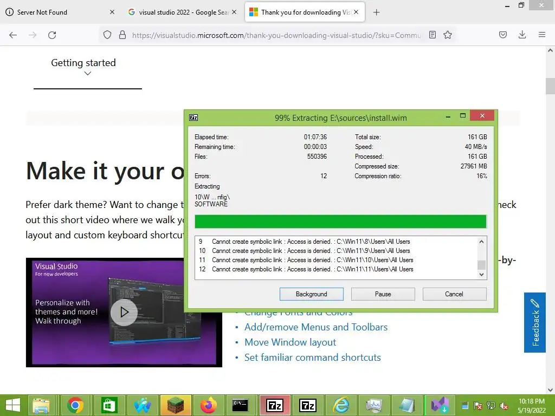555x416 pixels.
Task: Click the chevron under Getting started
Action: (88, 74)
